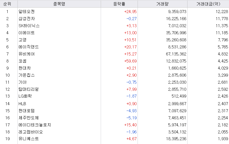Select stock 유비케어

click(x=26, y=54)
